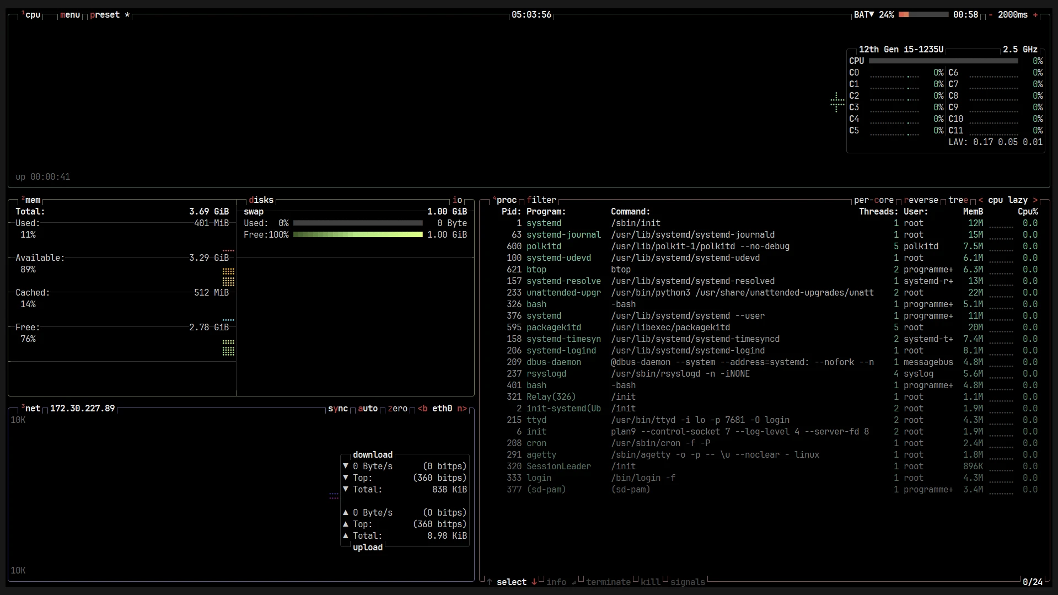Select previous process sorting with left arrow
The height and width of the screenshot is (595, 1058).
(980, 200)
